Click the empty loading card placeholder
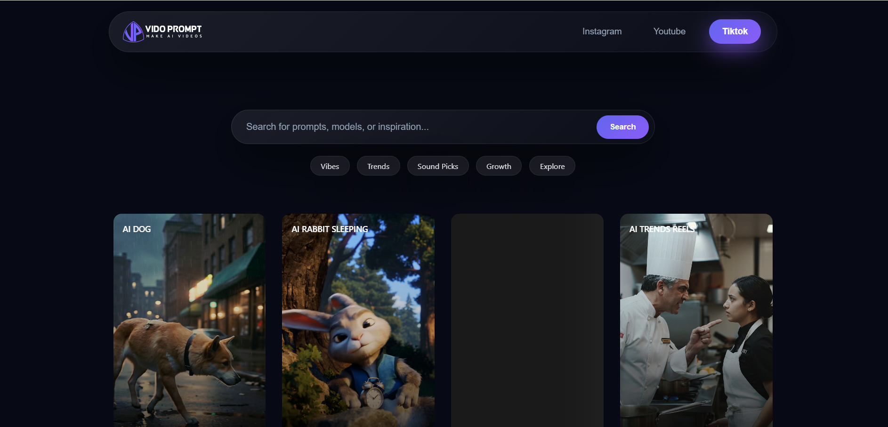 (x=527, y=320)
